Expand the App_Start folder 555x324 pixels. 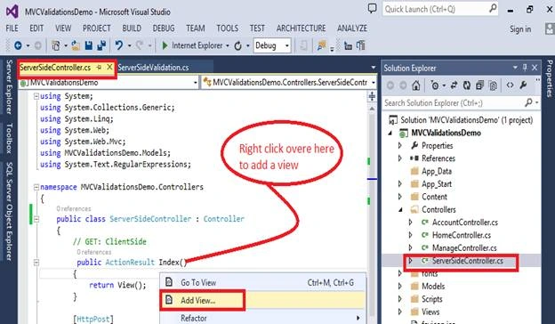(x=400, y=183)
